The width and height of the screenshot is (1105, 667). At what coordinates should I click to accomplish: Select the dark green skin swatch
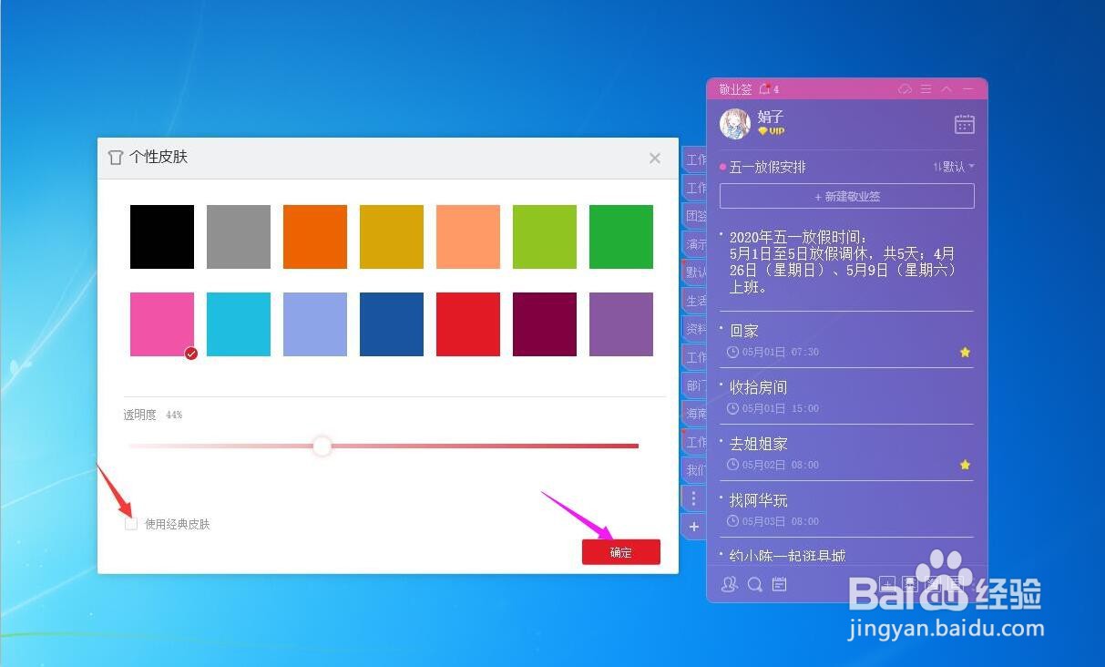coord(621,237)
